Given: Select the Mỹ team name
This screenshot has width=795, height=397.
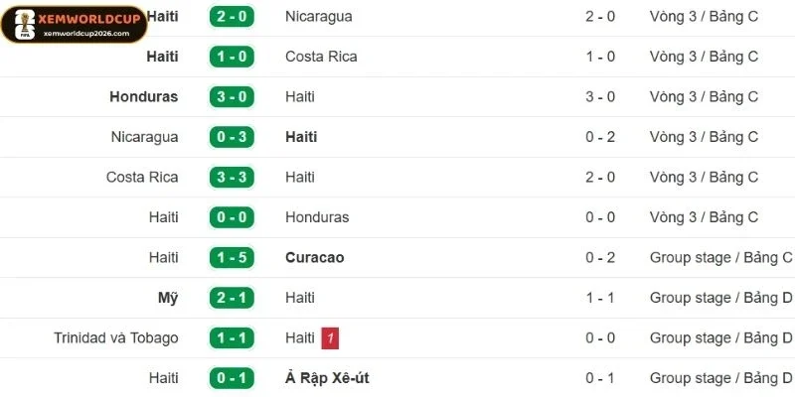Looking at the screenshot, I should point(167,298).
